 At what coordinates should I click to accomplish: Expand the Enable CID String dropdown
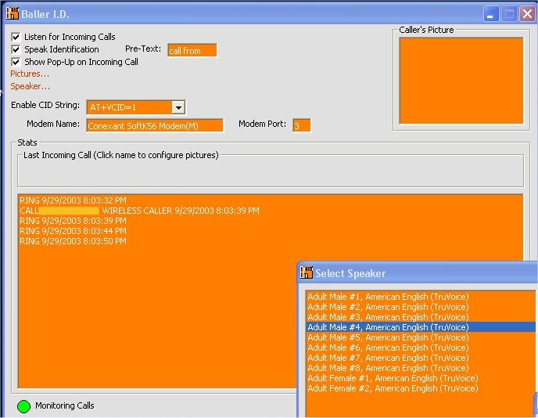178,107
